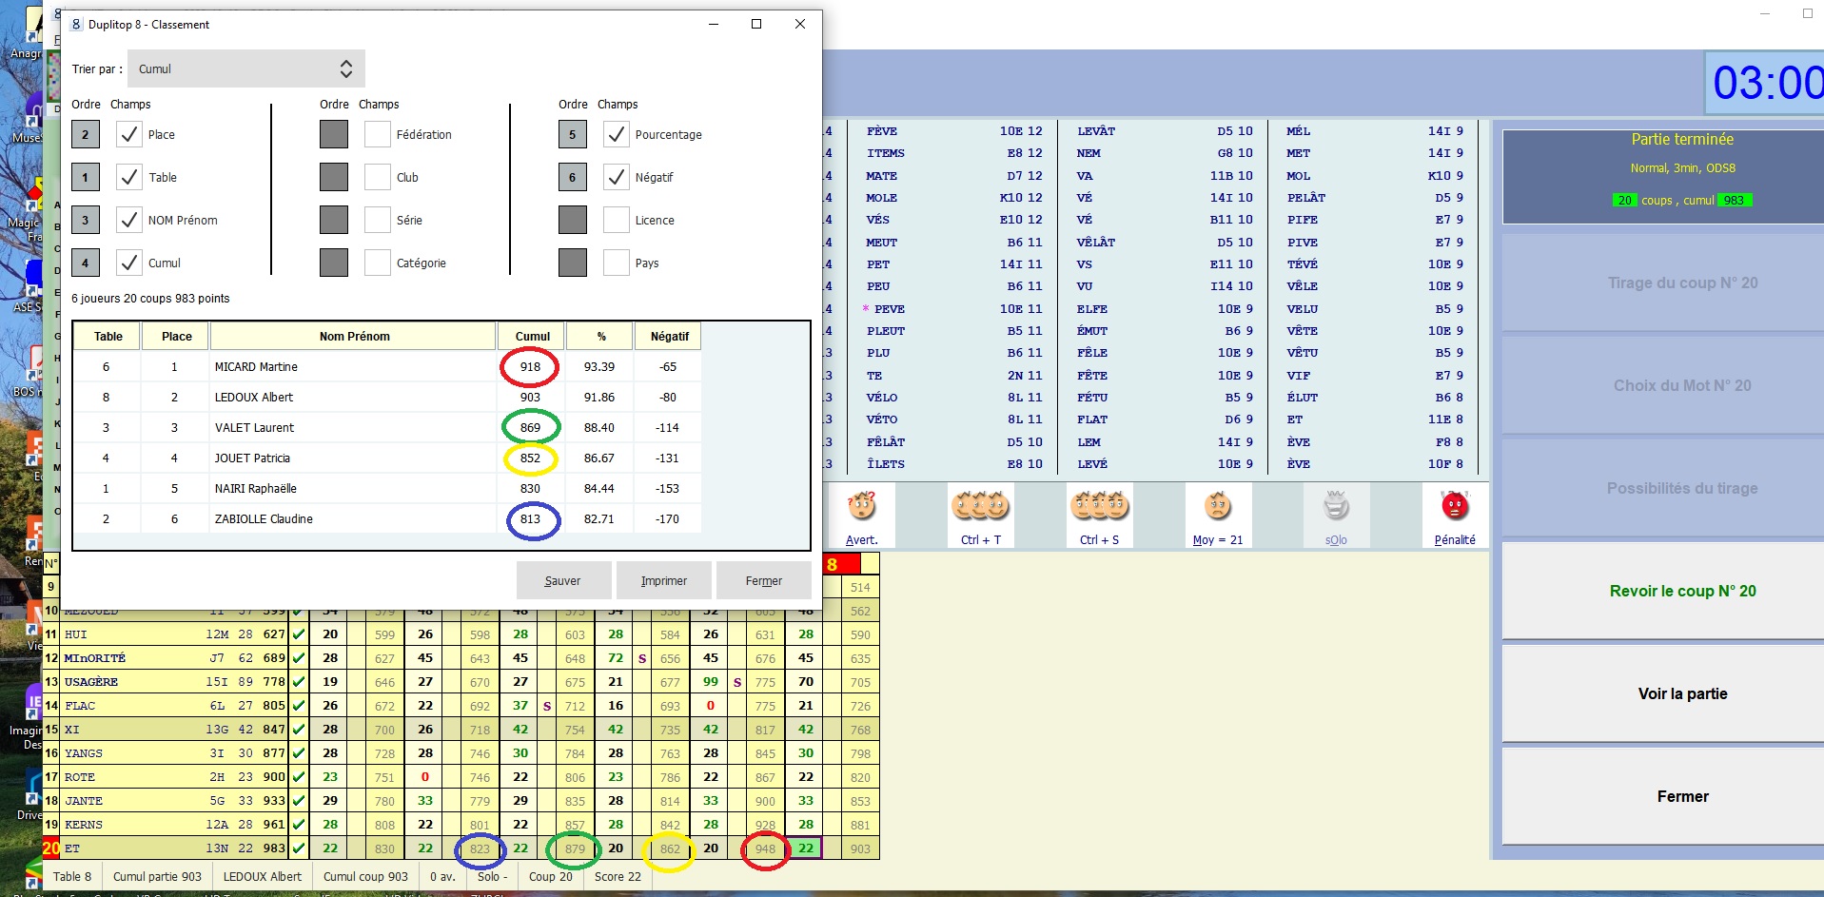Click the Moy = 21 sad face icon
1824x897 pixels.
(1217, 507)
